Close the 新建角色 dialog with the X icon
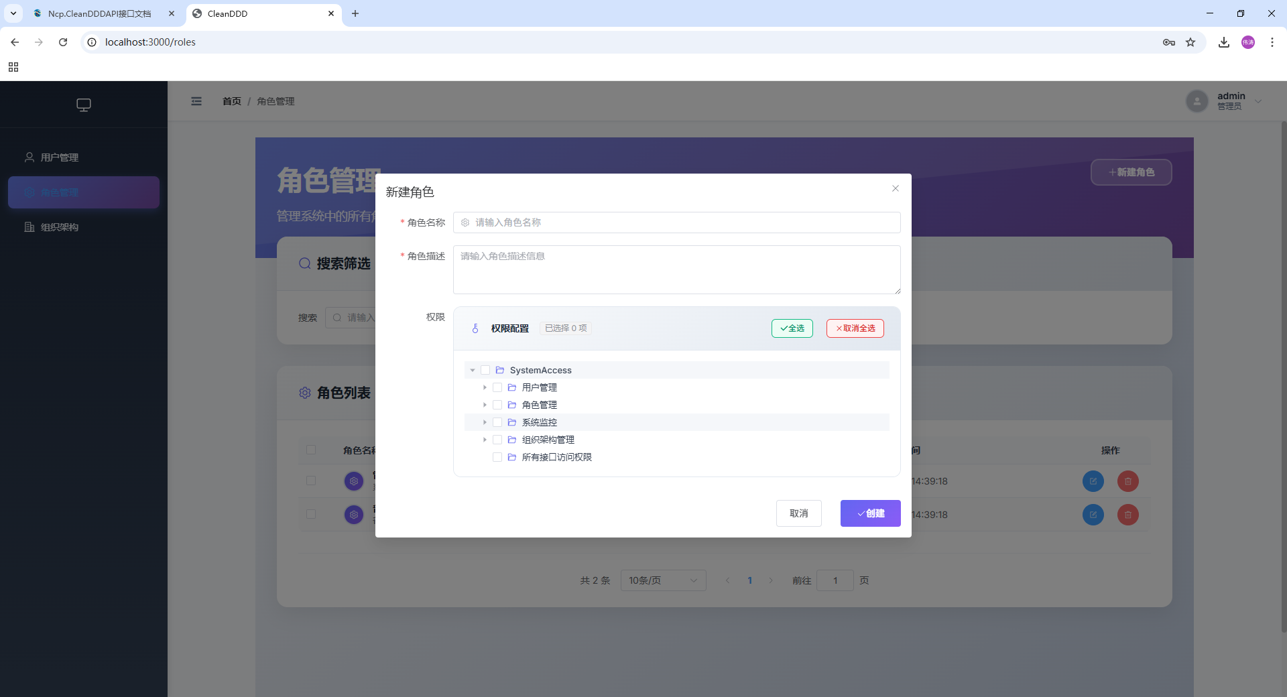Image resolution: width=1287 pixels, height=697 pixels. 896,188
